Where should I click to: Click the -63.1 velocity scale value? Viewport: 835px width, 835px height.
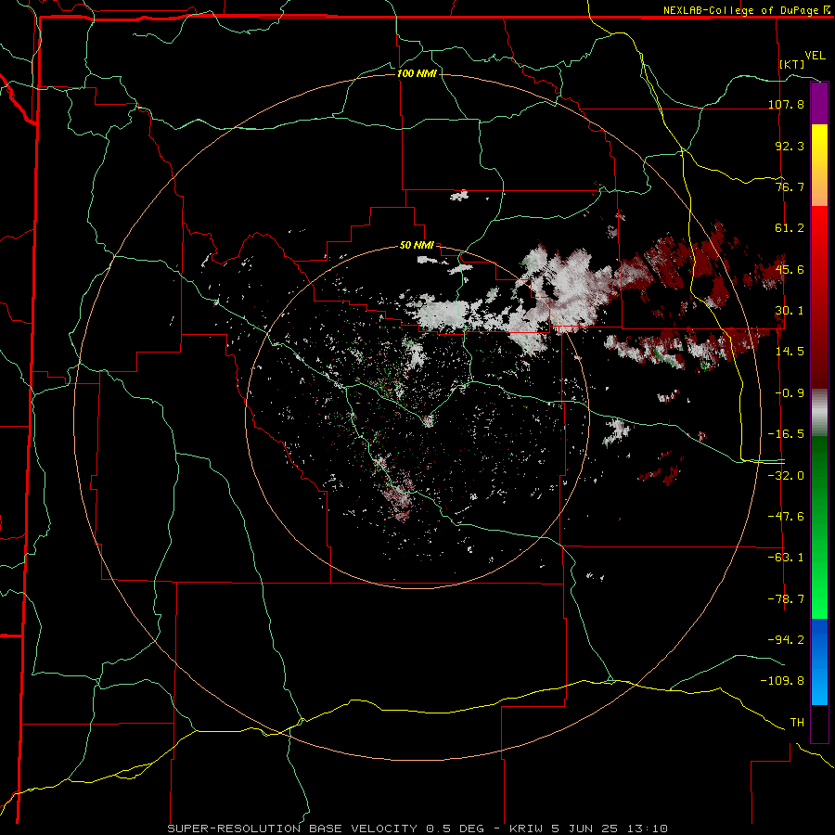coord(786,558)
